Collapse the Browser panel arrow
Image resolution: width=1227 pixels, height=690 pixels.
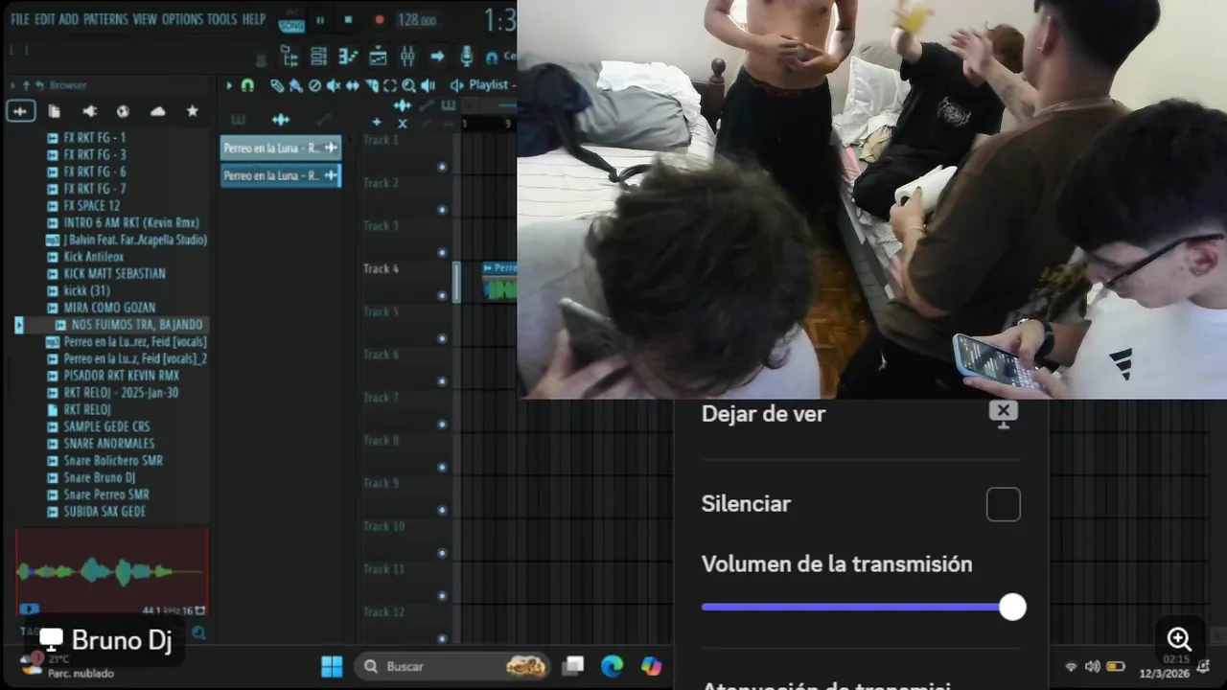point(12,85)
